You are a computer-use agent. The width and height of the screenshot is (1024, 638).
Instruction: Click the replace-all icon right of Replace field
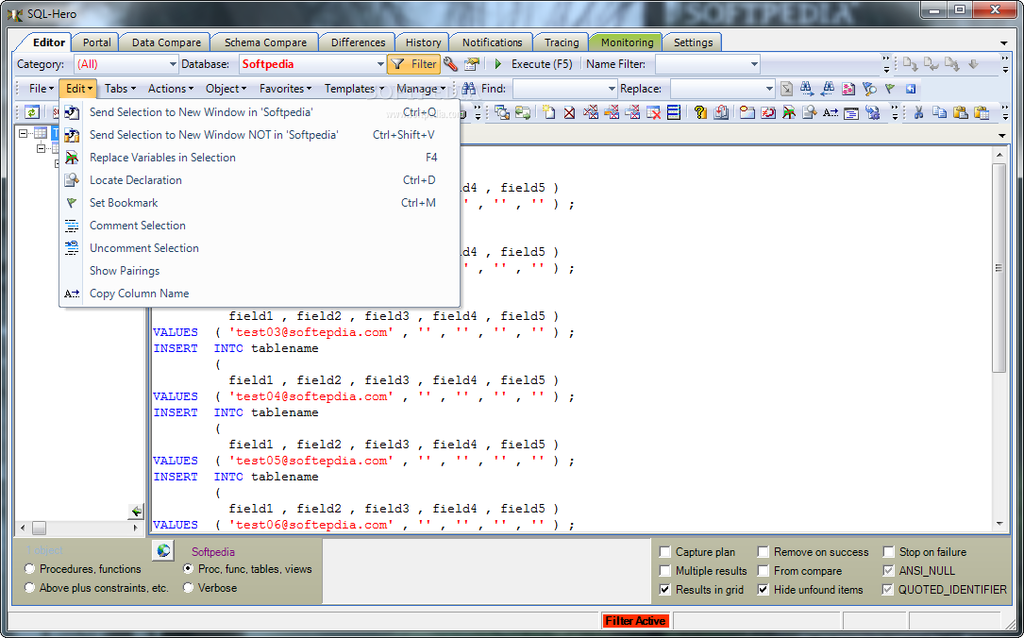(787, 88)
